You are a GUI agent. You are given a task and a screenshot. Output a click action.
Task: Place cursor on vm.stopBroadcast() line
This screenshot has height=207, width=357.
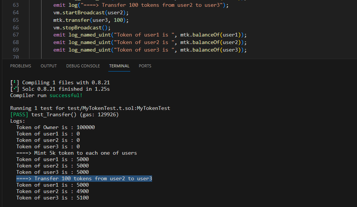pyautogui.click(x=82, y=28)
